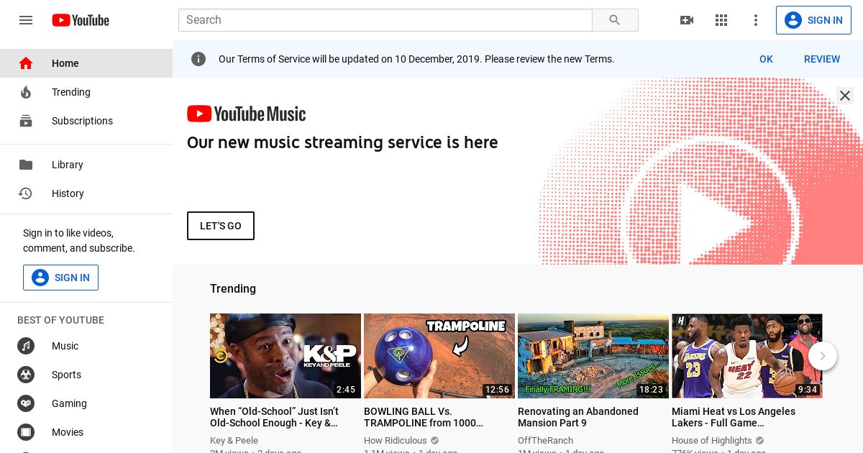Click the Gaming icon
The height and width of the screenshot is (453, 863).
coord(26,403)
